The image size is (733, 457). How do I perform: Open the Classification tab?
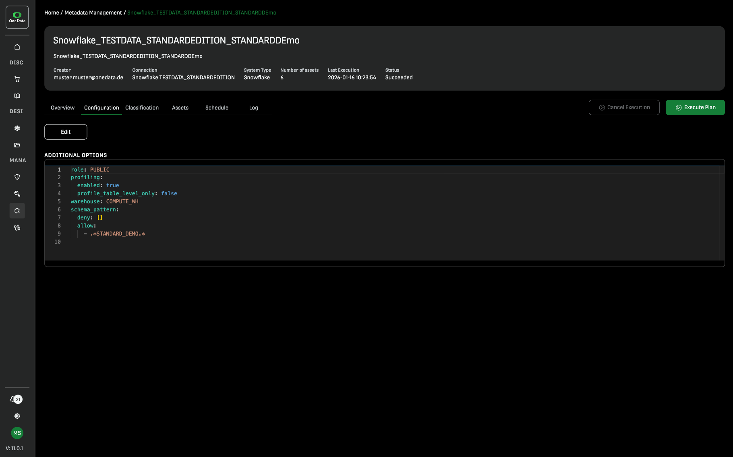142,108
